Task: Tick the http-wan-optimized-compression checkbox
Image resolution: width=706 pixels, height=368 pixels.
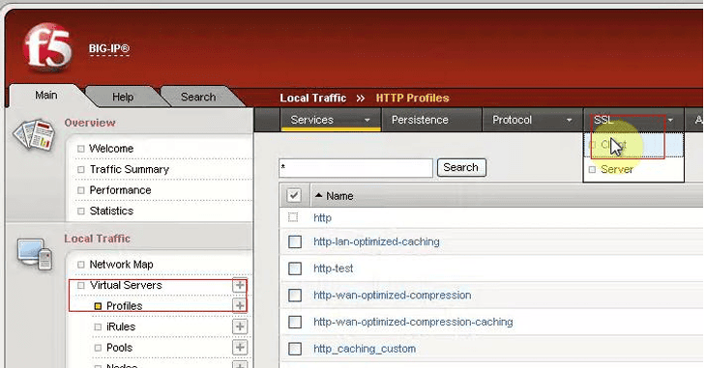Action: 295,296
